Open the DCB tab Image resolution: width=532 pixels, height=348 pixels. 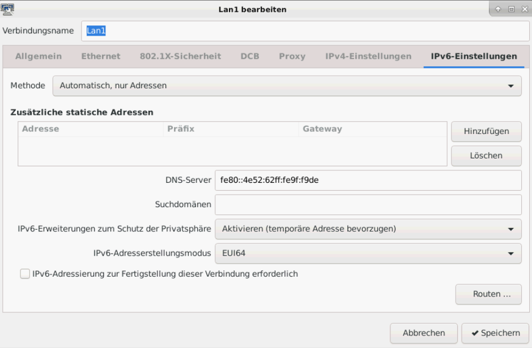click(250, 56)
